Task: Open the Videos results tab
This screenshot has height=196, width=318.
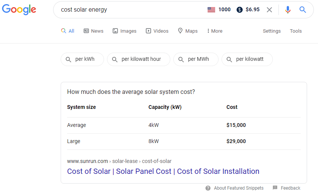Action: click(157, 31)
